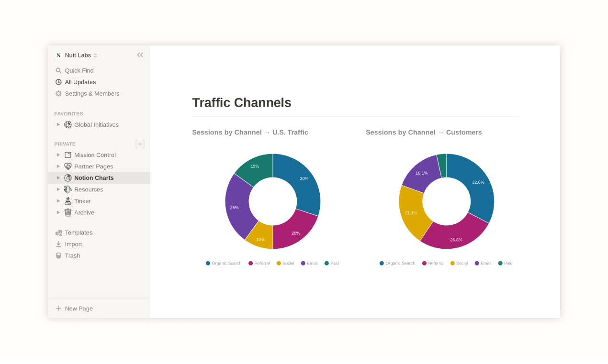
Task: Click the Settings & Members gear icon
Action: pos(58,93)
